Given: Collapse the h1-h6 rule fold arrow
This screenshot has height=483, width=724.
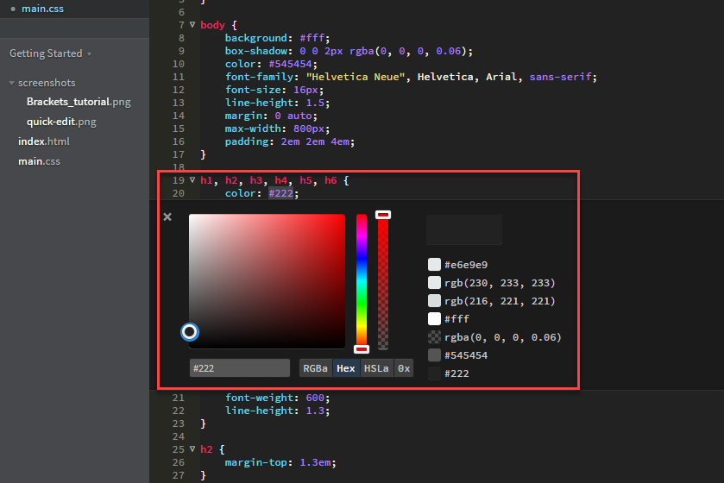Looking at the screenshot, I should tap(192, 180).
